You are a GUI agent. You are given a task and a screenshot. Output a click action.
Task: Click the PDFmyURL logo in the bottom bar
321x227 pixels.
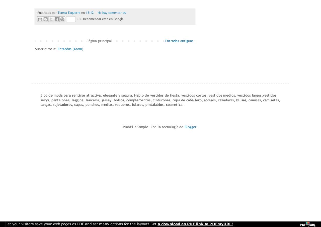[308, 224]
